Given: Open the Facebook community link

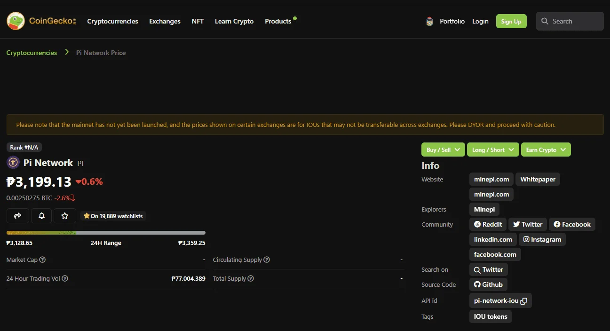Looking at the screenshot, I should coord(572,224).
